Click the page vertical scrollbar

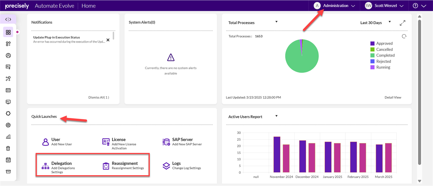click(x=419, y=92)
